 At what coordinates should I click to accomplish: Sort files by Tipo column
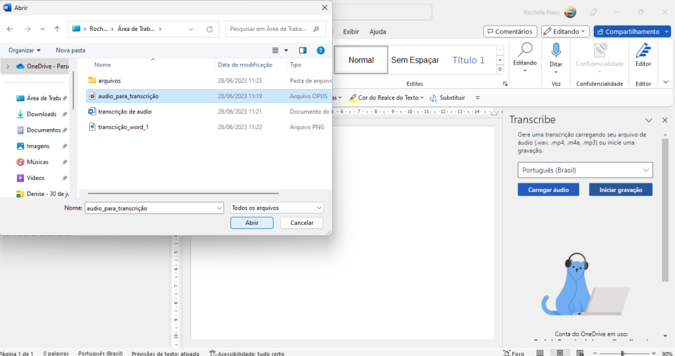(x=295, y=65)
